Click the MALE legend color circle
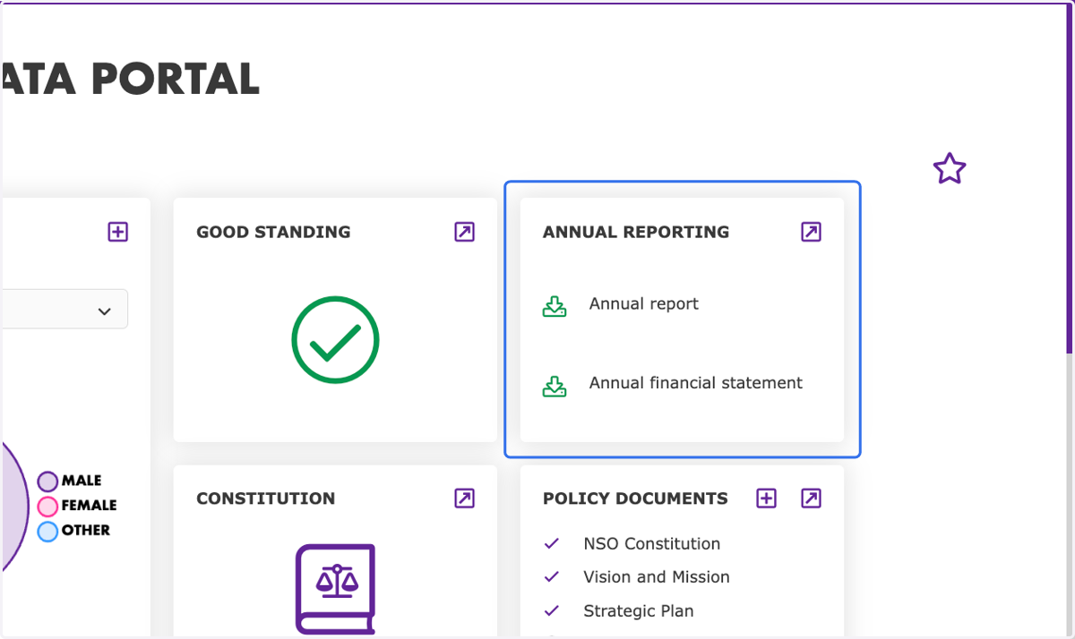The image size is (1075, 639). 47,481
